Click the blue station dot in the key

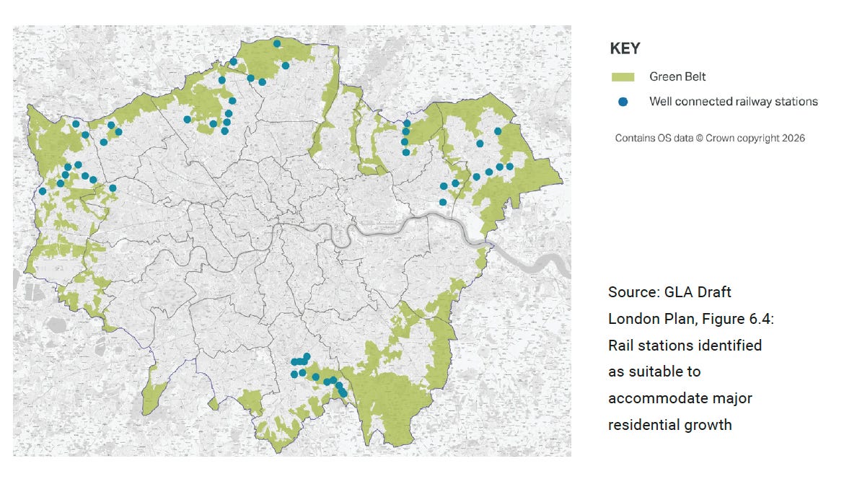tap(623, 102)
